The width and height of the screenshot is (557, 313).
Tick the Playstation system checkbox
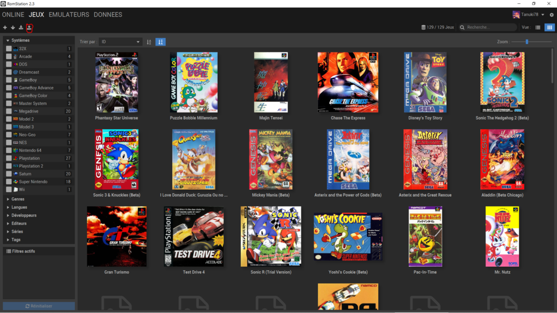point(8,158)
